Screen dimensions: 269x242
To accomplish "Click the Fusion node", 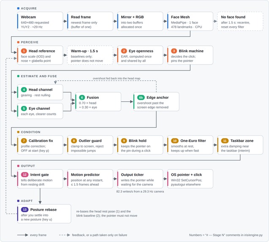I will [x=98, y=102].
